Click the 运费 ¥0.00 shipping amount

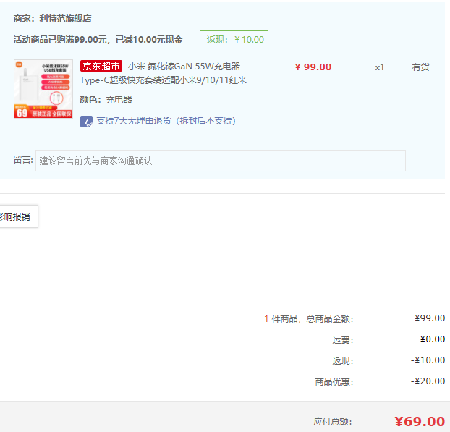(x=432, y=339)
